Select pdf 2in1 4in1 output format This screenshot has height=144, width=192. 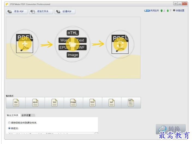131,103
